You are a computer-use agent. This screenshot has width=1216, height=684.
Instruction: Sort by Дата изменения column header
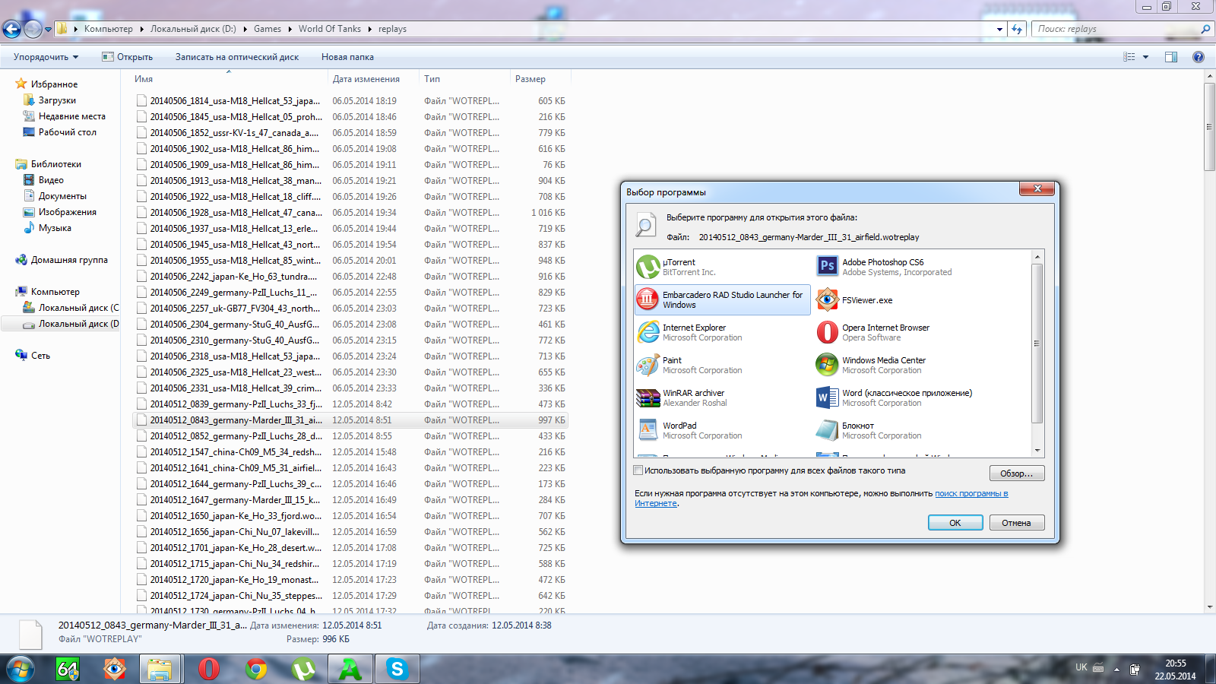[373, 79]
